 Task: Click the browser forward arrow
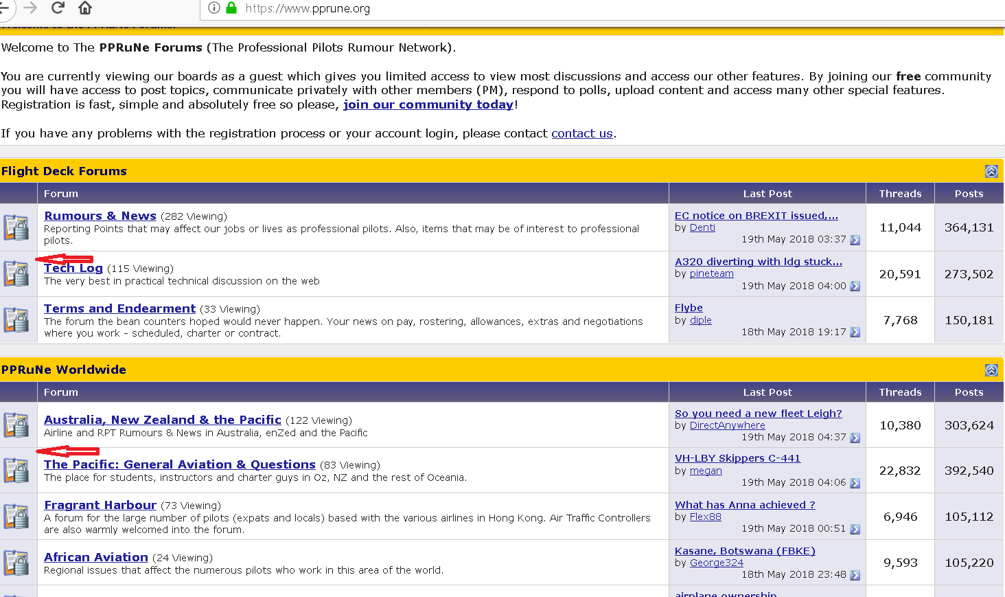click(30, 8)
